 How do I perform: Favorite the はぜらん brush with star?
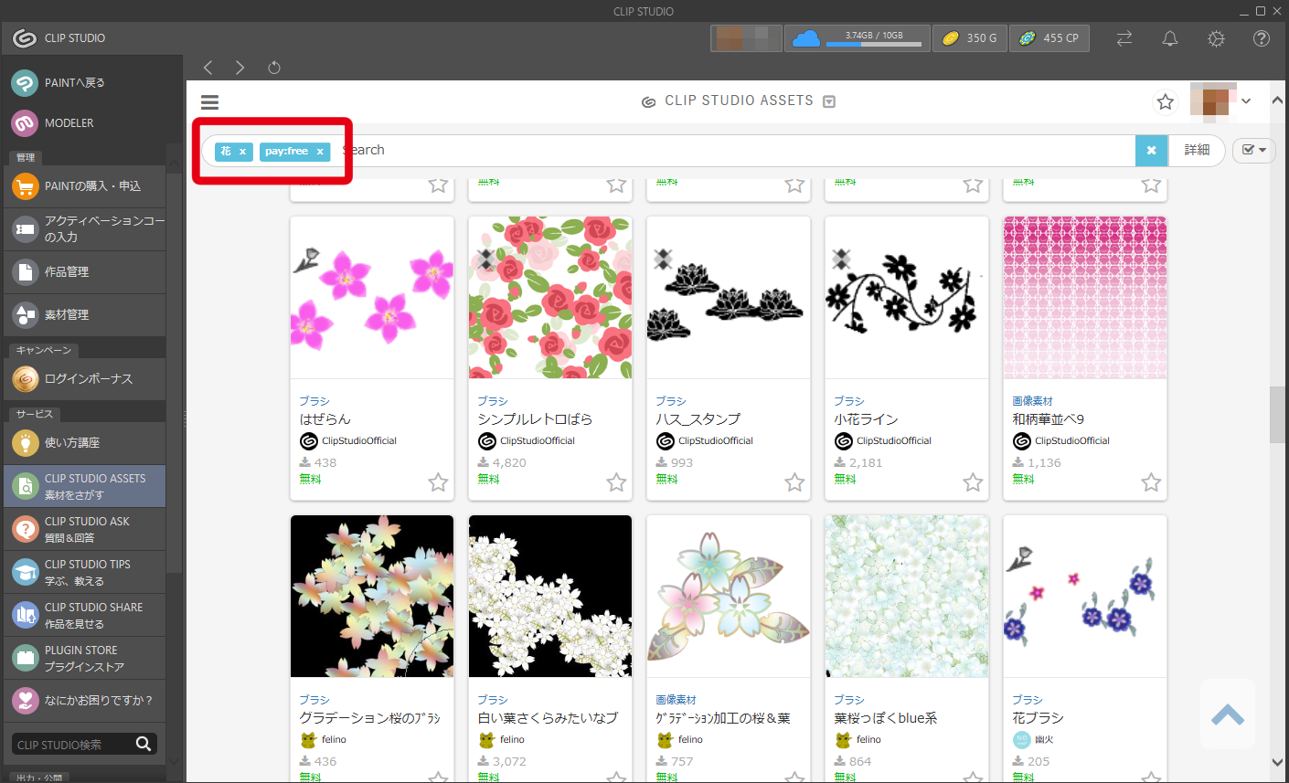[x=438, y=482]
